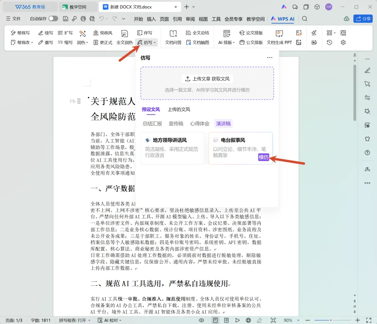Click the 全文润色 full-text polish tool
Viewport: 377px width, 324px height.
pos(124,38)
